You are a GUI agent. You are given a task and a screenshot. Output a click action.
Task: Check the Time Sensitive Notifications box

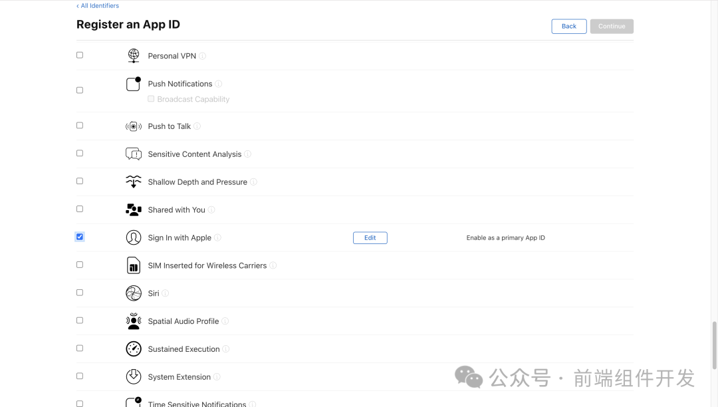point(80,404)
